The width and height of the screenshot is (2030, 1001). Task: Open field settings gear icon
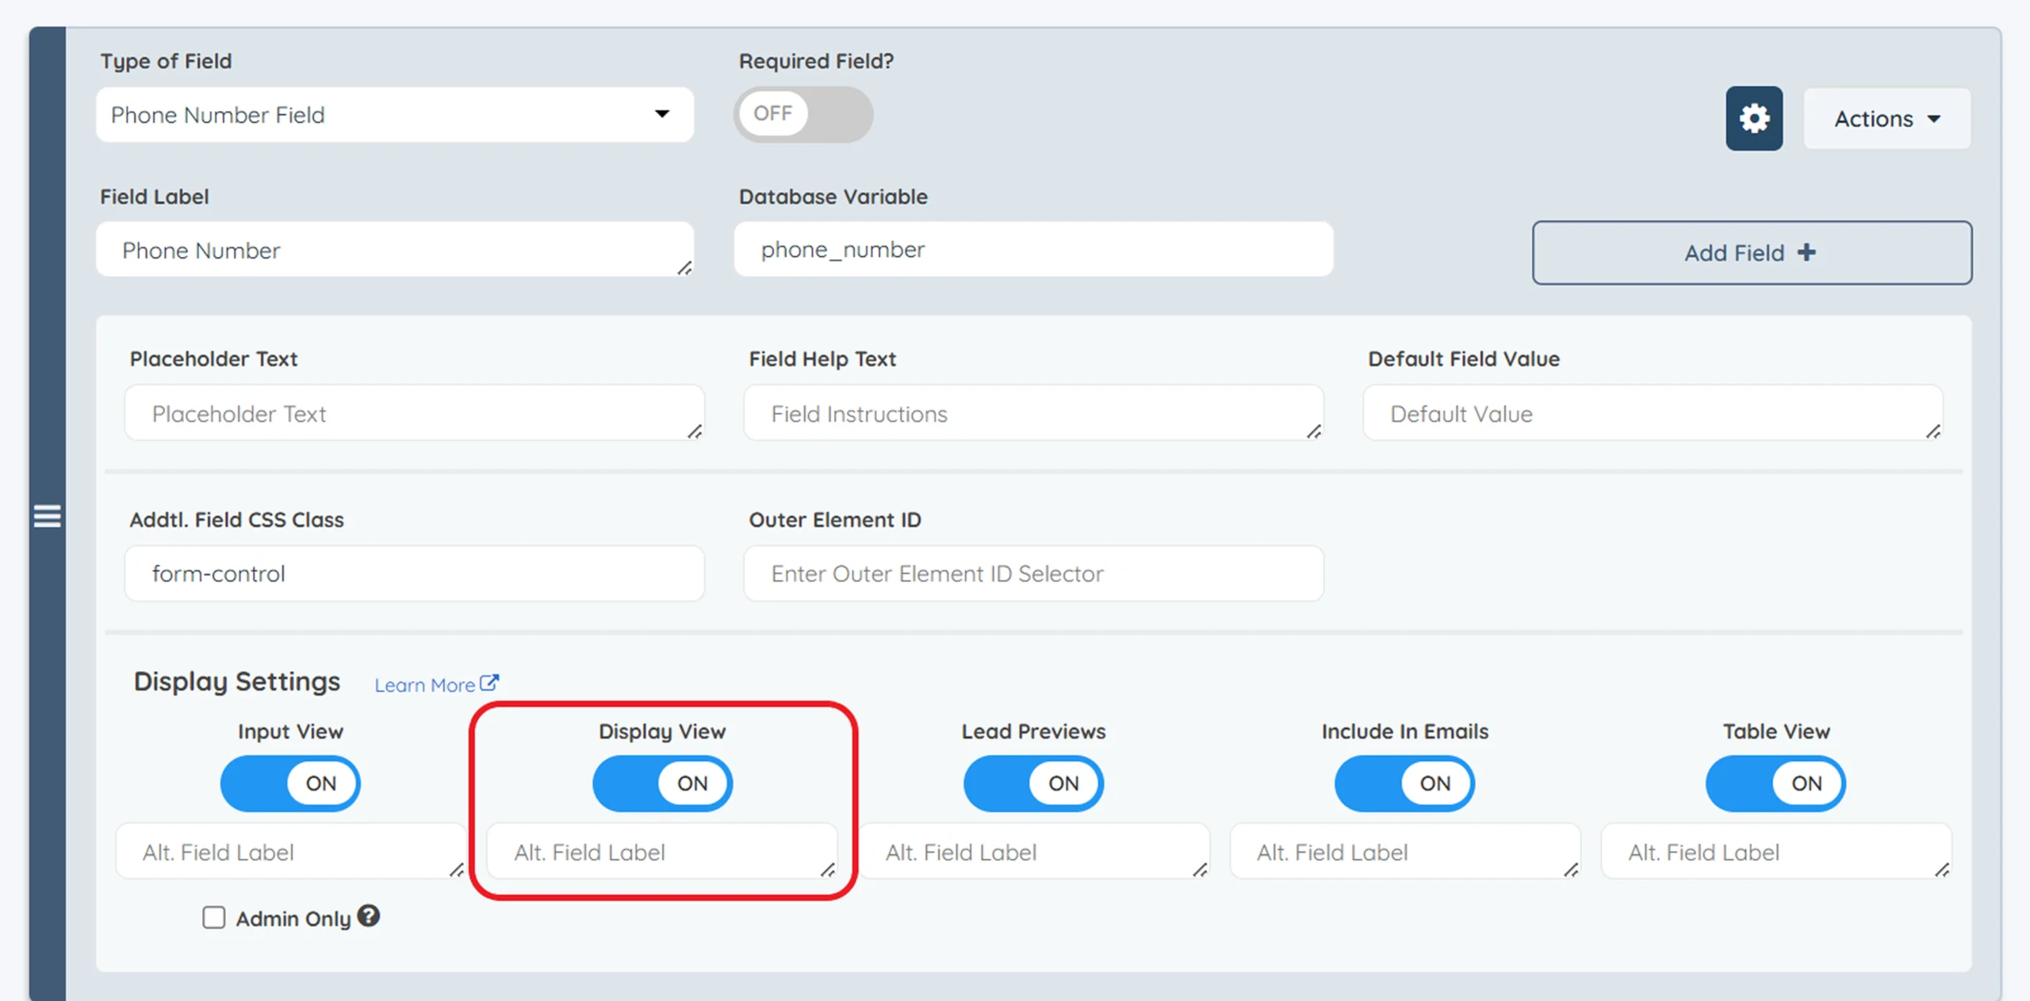coord(1753,118)
